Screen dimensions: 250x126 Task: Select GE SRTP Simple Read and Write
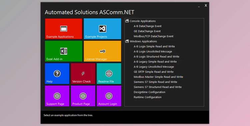[154, 72]
